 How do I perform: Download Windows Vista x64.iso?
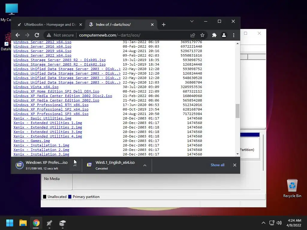pyautogui.click(x=36, y=87)
